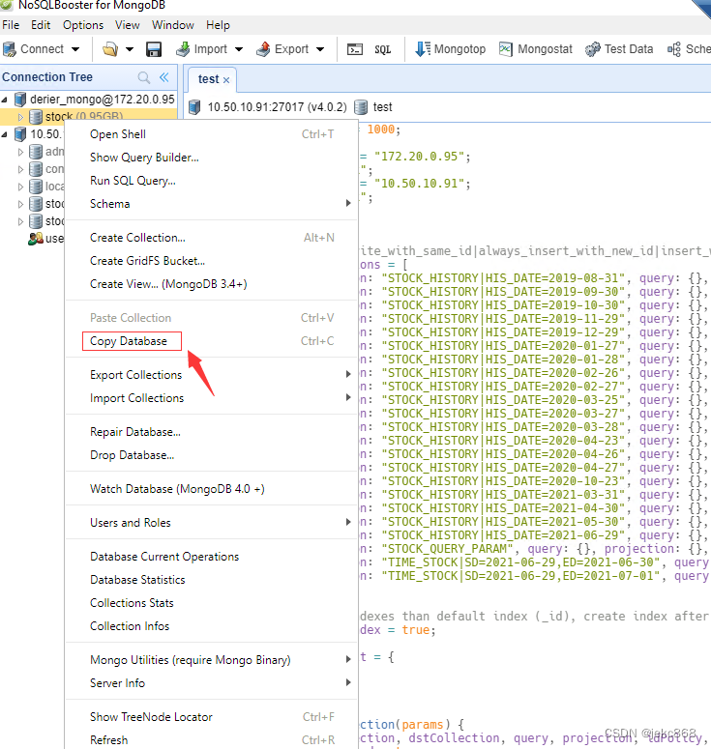
Task: Choose Database Current Operations
Action: [211, 557]
